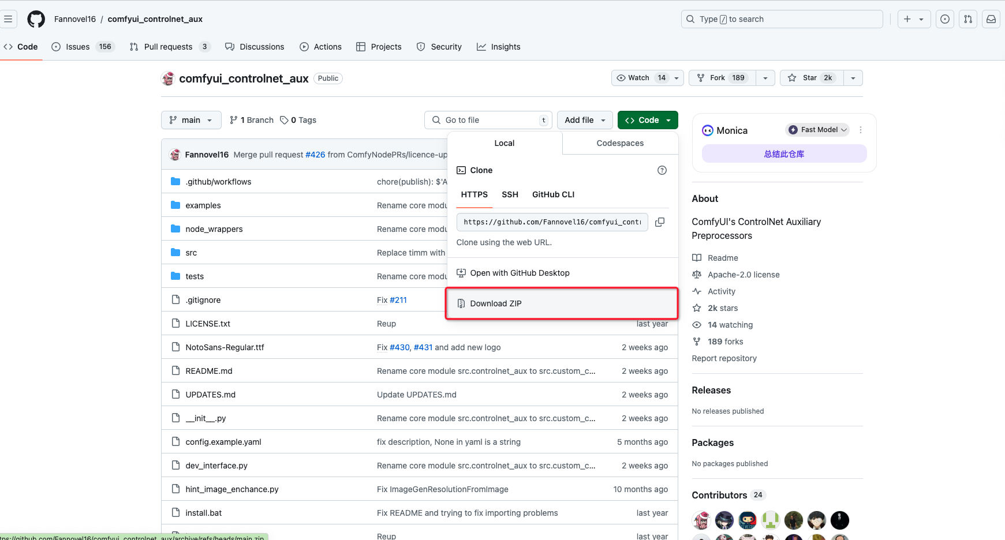Open the Fannovel16 commit author avatar
Viewport: 1005px width, 540px height.
tap(175, 155)
